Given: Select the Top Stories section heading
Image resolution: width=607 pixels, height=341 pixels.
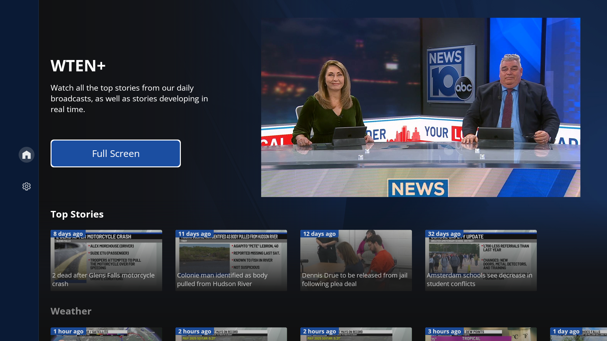Looking at the screenshot, I should tap(77, 214).
